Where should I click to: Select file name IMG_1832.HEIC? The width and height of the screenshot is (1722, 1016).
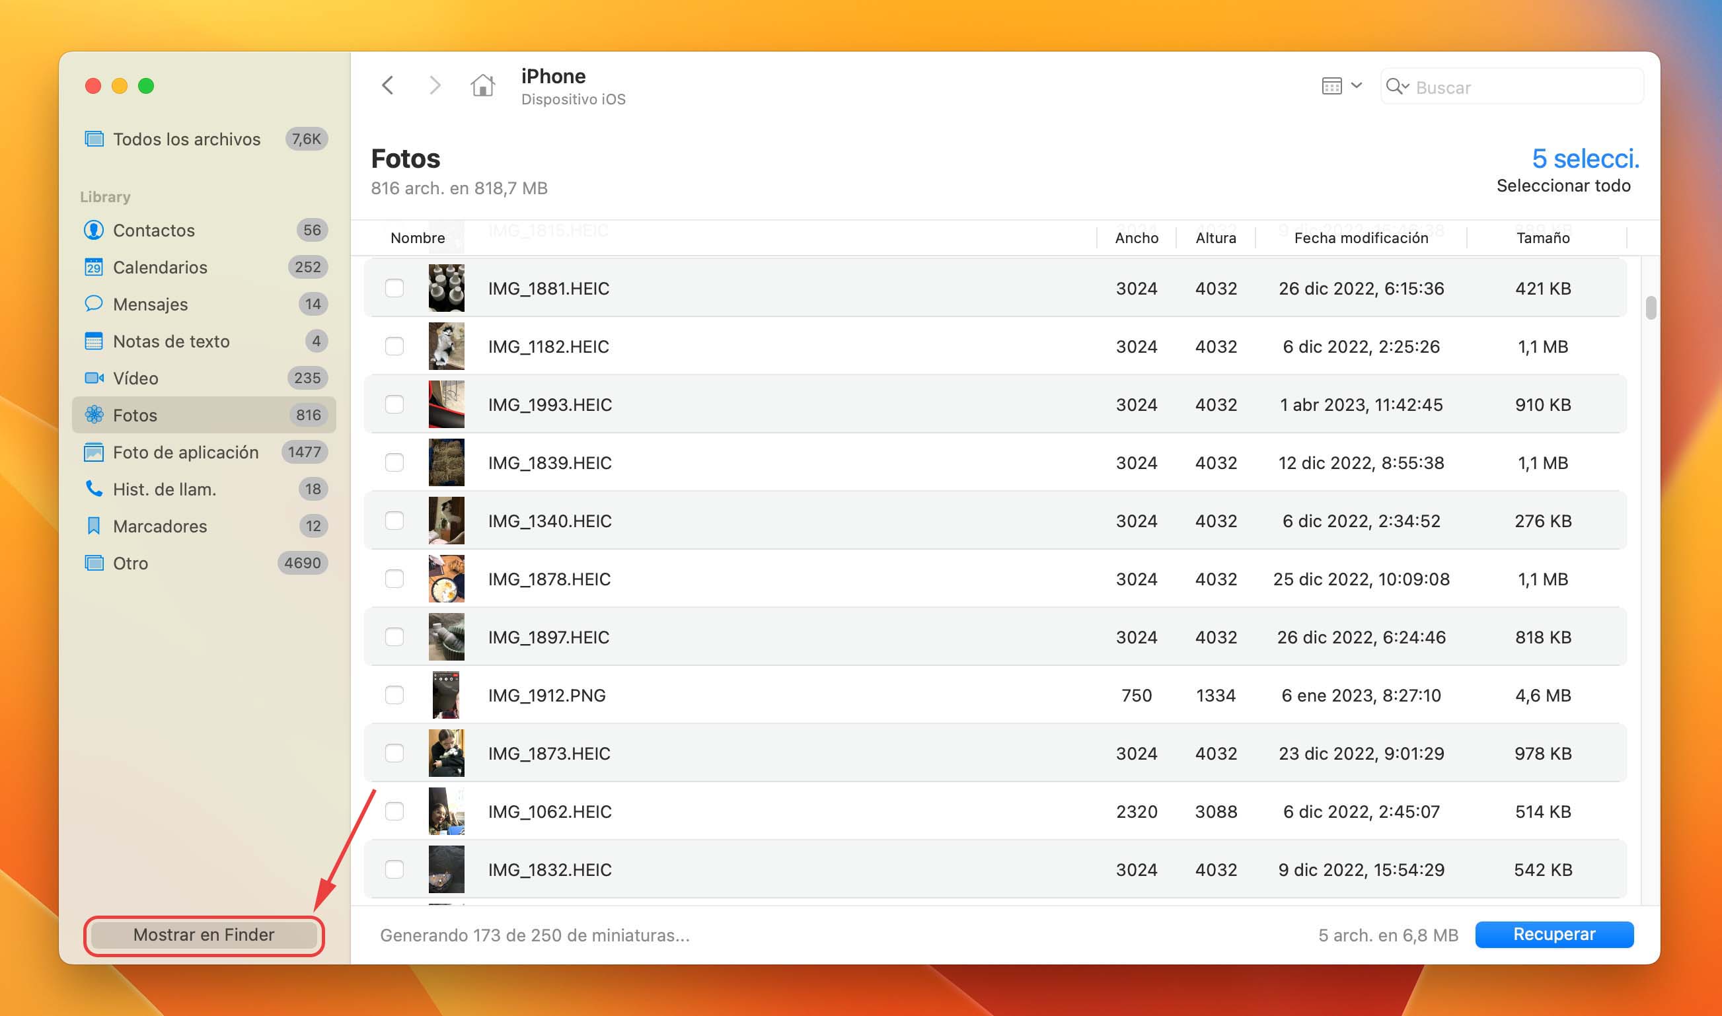[x=549, y=870]
